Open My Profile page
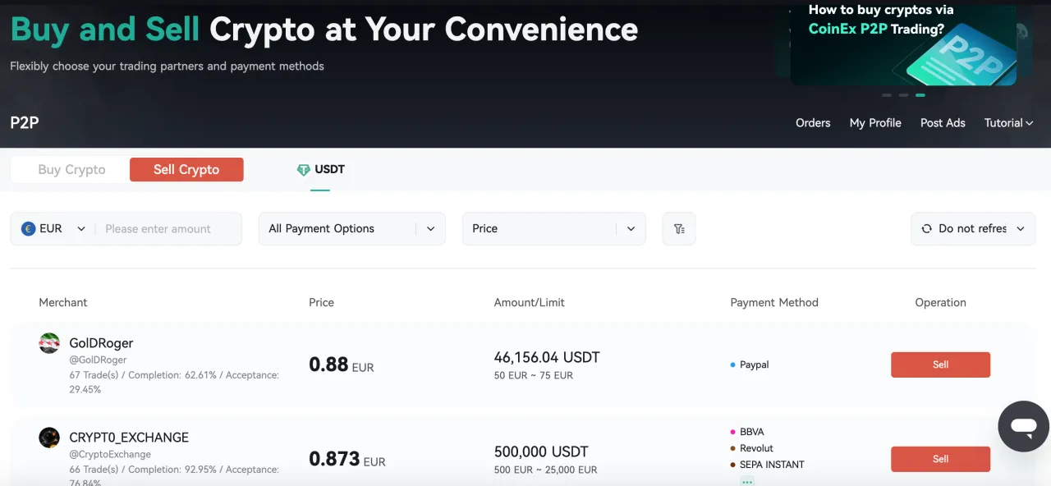The width and height of the screenshot is (1051, 486). pyautogui.click(x=875, y=123)
